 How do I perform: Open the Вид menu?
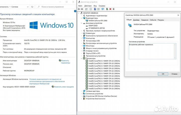[x=95, y=6]
